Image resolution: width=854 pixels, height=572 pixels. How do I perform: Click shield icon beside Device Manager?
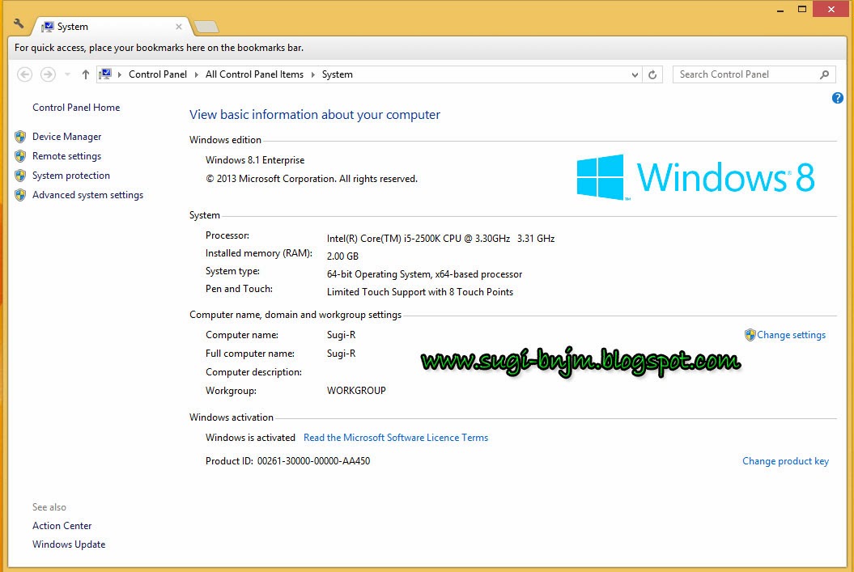[20, 137]
